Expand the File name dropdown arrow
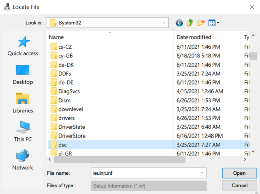The height and width of the screenshot is (194, 260). 202,173
